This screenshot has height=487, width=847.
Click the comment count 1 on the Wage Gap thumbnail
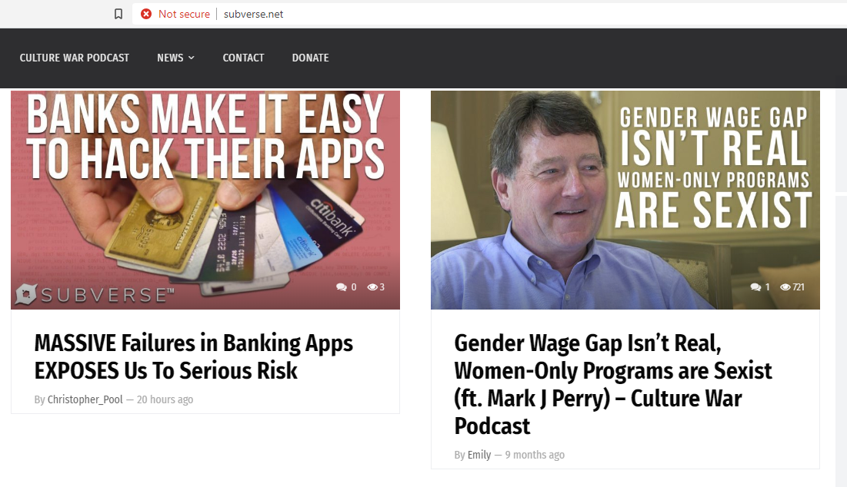(x=767, y=287)
